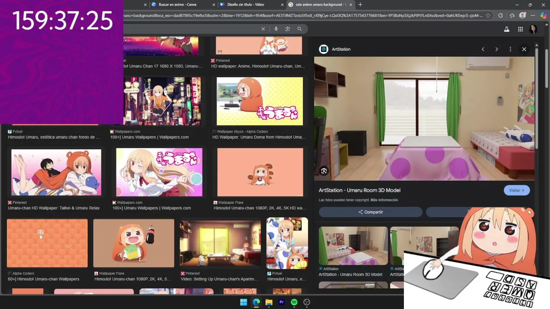
Task: Open browser extensions icon
Action: [x=501, y=15]
